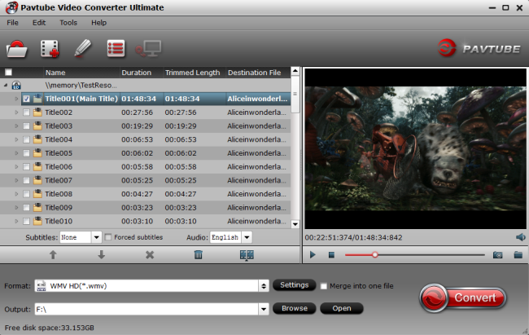529x335 pixels.
Task: Open snapshot folder icon
Action: (x=518, y=254)
